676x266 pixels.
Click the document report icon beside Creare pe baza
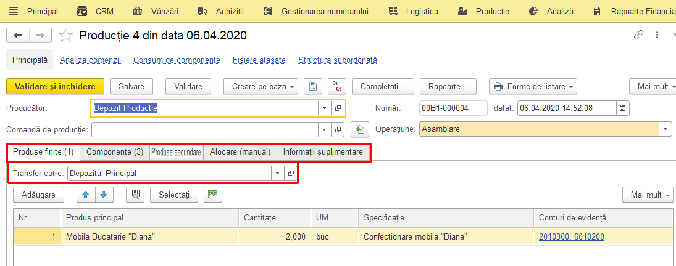pos(313,86)
